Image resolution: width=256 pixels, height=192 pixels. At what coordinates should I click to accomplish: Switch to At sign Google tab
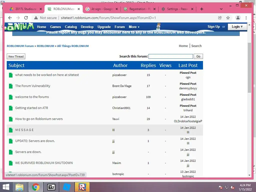coord(101,9)
